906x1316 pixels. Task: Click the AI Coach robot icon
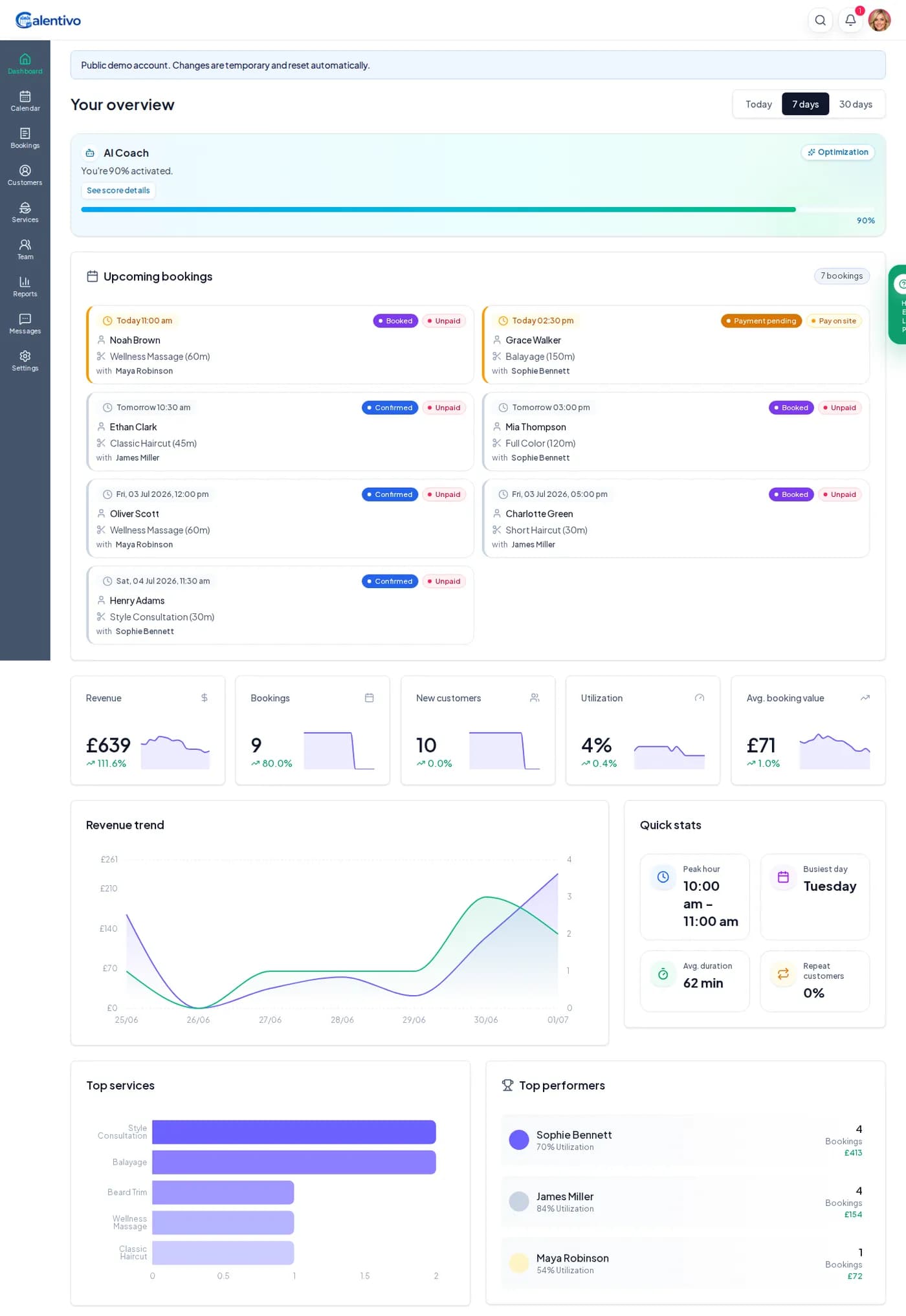tap(90, 153)
